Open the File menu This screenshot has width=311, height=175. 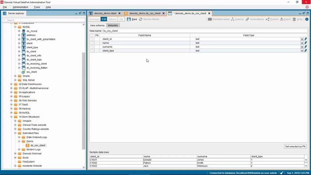pos(5,7)
